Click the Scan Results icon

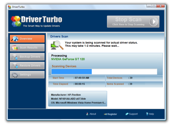pyautogui.click(x=15, y=48)
